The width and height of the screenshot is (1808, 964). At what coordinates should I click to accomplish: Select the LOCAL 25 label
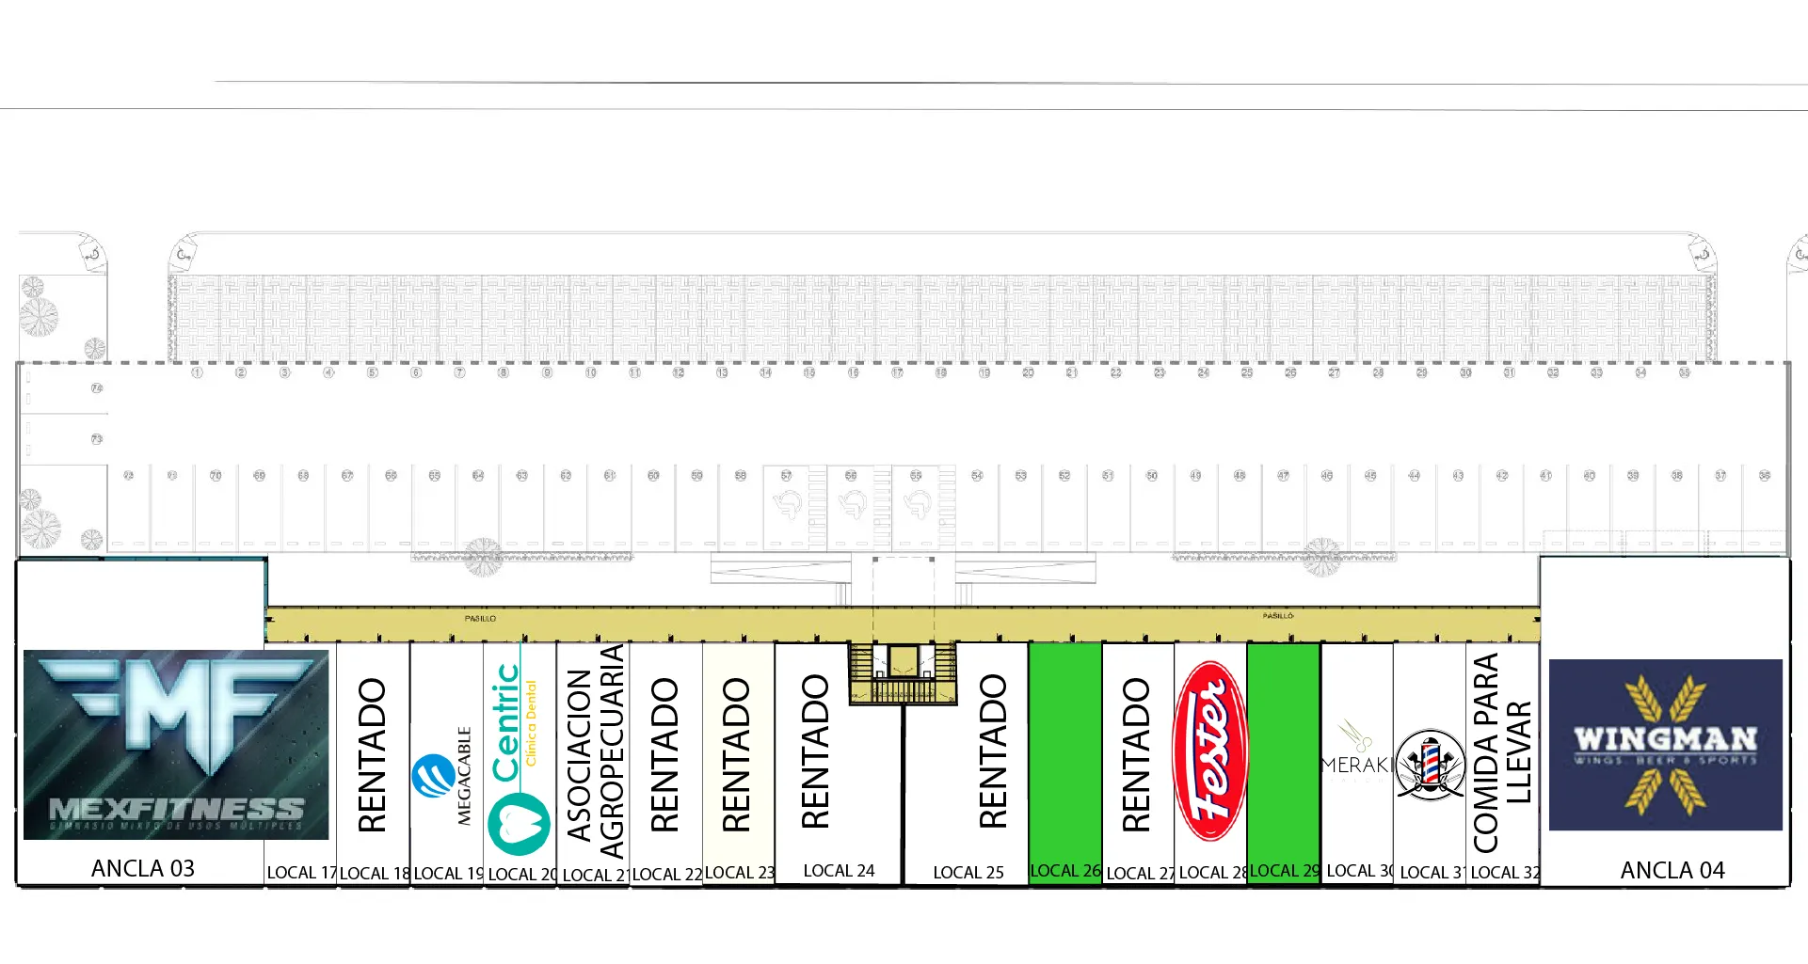pyautogui.click(x=968, y=872)
